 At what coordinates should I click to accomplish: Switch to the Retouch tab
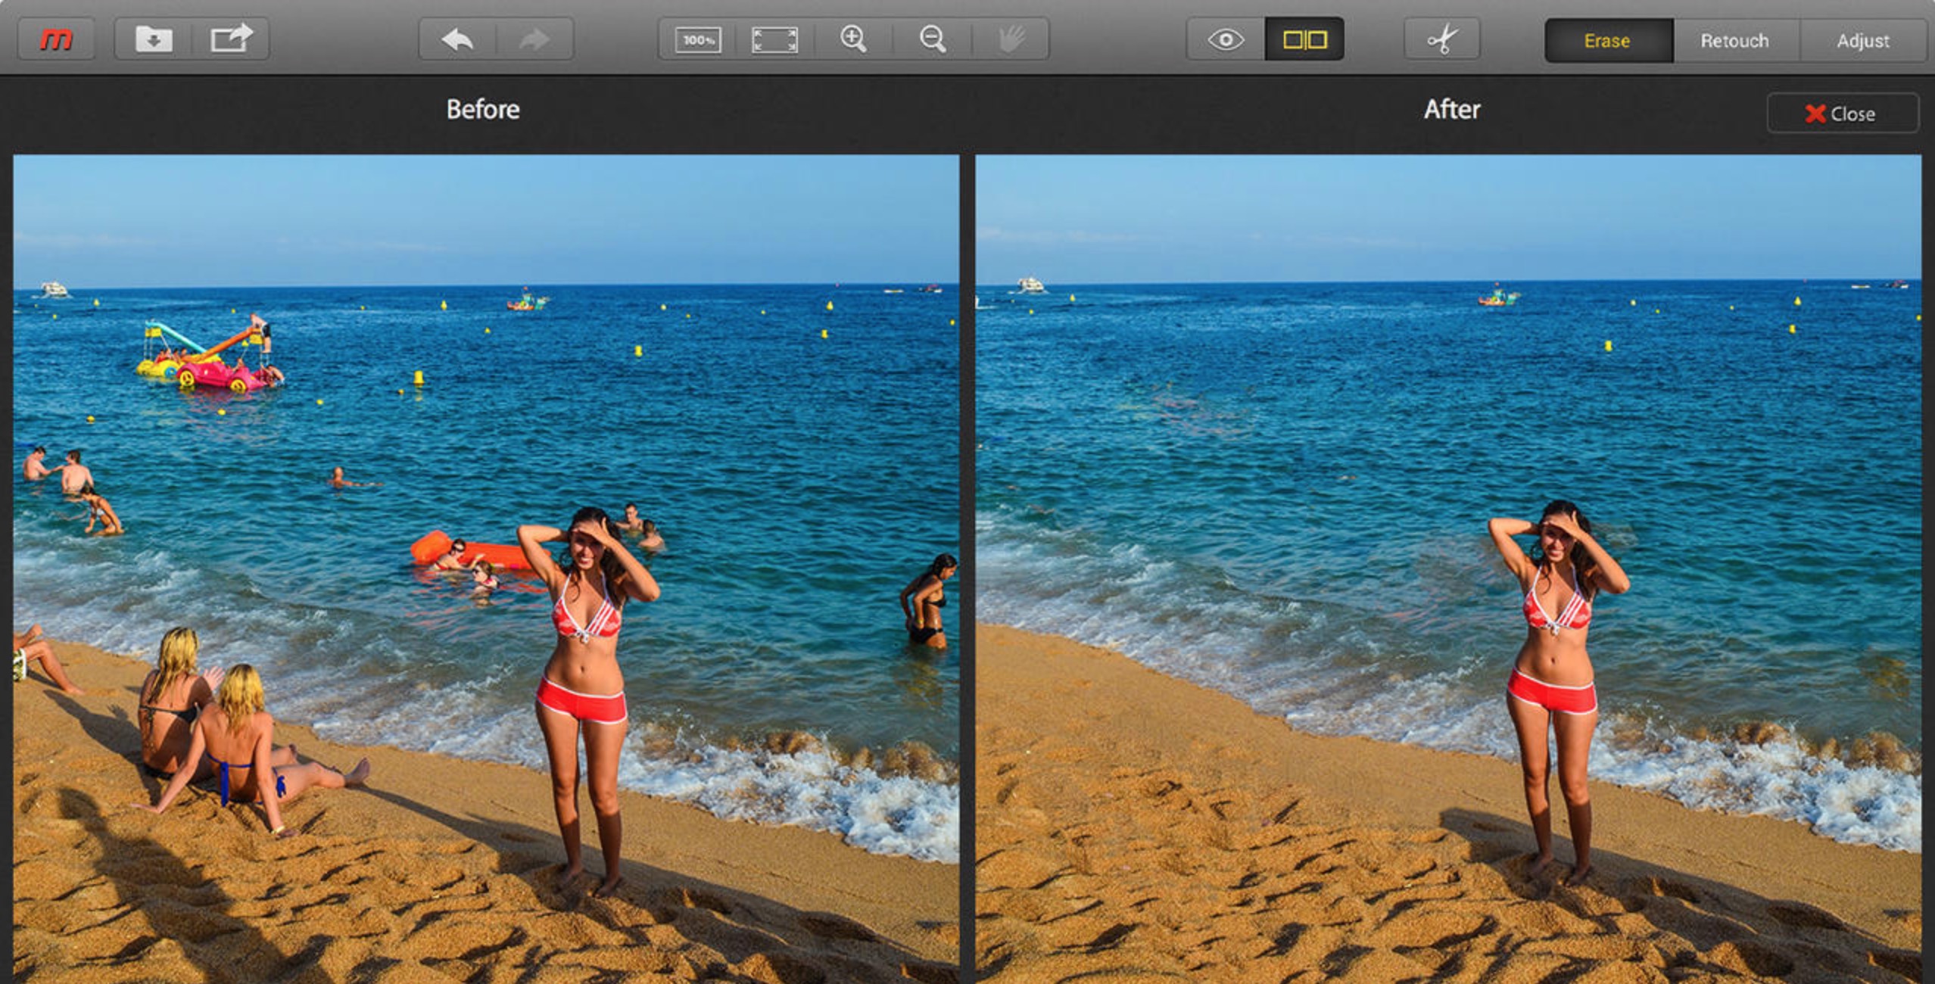pos(1735,41)
